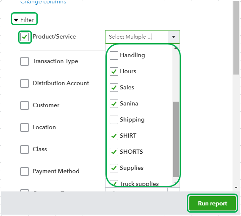Uncheck the Sanina item in list
The width and height of the screenshot is (241, 216).
click(x=114, y=104)
